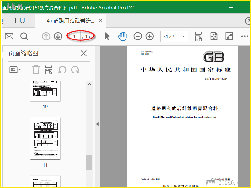Click the ICS 93.080.20 text
The image size is (251, 188).
(x=147, y=52)
